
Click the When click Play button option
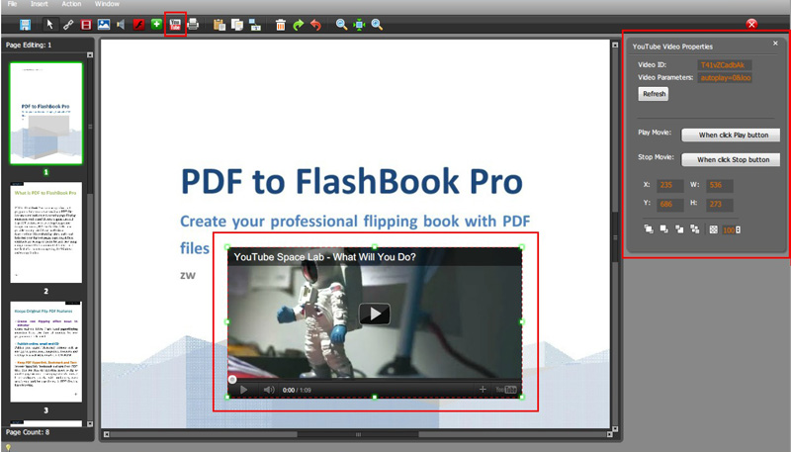point(731,135)
